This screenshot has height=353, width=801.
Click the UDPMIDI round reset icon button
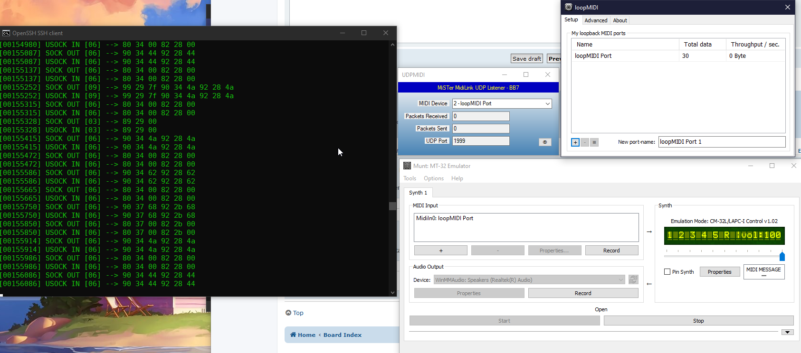coord(545,142)
